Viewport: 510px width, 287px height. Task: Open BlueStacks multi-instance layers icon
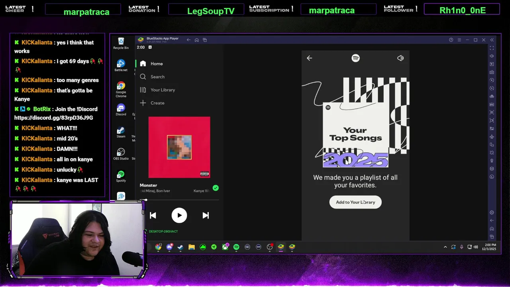coord(492,169)
